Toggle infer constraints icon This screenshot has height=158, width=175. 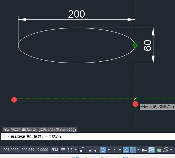pos(82,150)
